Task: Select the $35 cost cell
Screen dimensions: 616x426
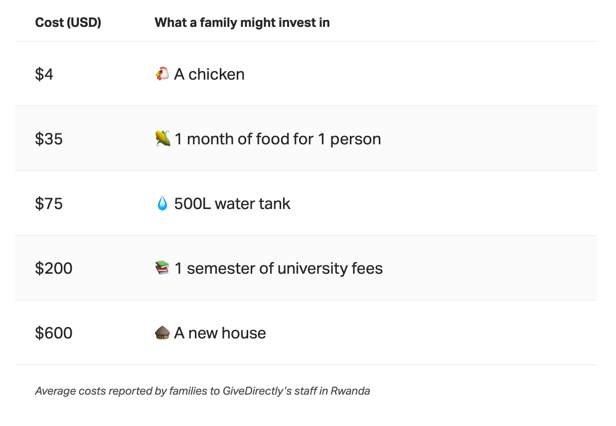Action: pyautogui.click(x=49, y=139)
